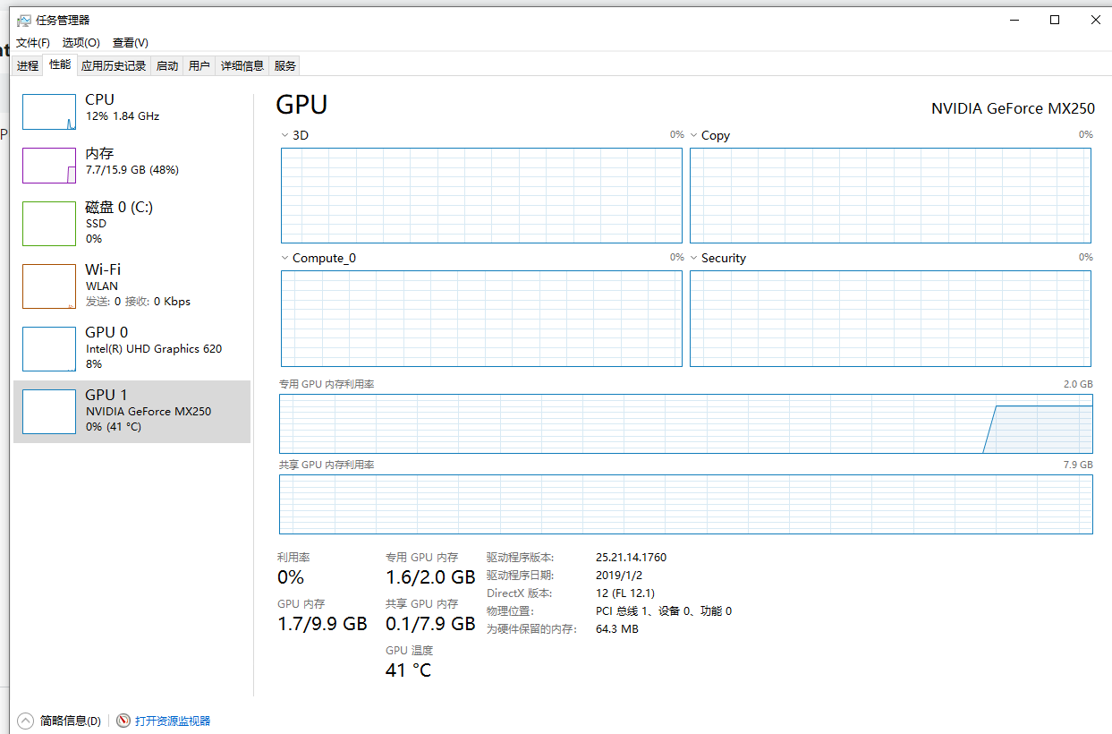The height and width of the screenshot is (734, 1112).
Task: Click the Compute_0 engine graph area
Action: click(481, 319)
